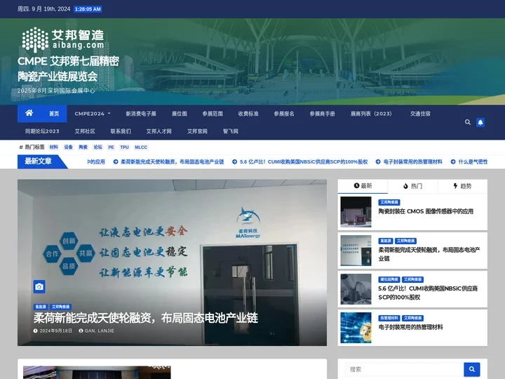Screen dimensions: 505x379
Task: Click thumbnail of 热管理材料 sidebar article
Action: 356,328
